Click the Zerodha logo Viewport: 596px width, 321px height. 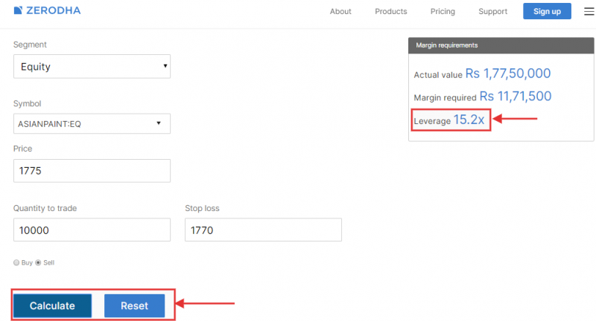47,10
